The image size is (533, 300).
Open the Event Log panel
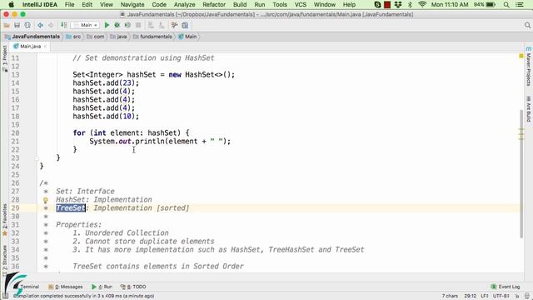coord(506,287)
